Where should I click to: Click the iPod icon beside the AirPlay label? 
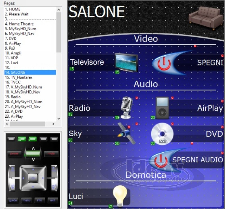pos(162,108)
